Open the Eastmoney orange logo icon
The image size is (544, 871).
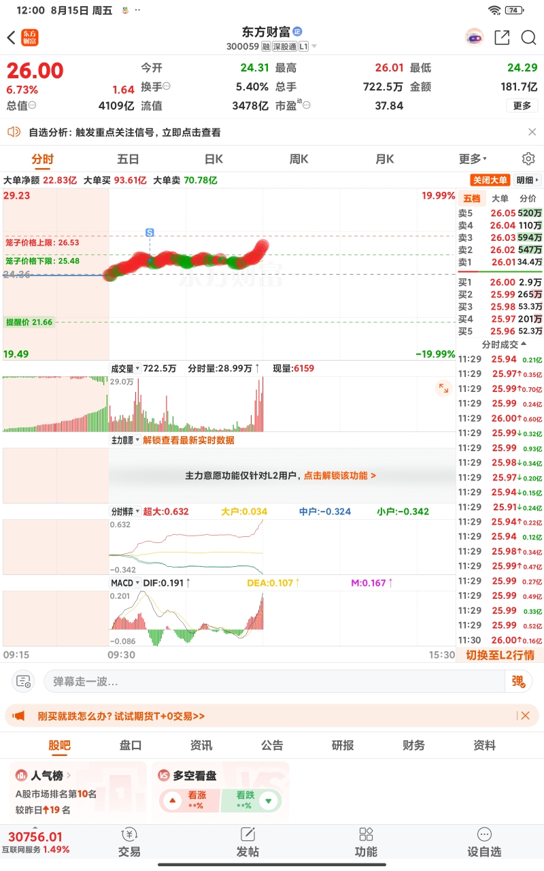click(x=29, y=37)
